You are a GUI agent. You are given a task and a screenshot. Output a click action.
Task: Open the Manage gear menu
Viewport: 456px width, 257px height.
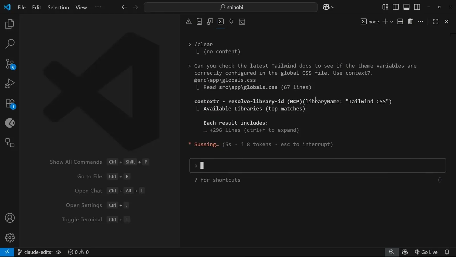click(x=10, y=238)
